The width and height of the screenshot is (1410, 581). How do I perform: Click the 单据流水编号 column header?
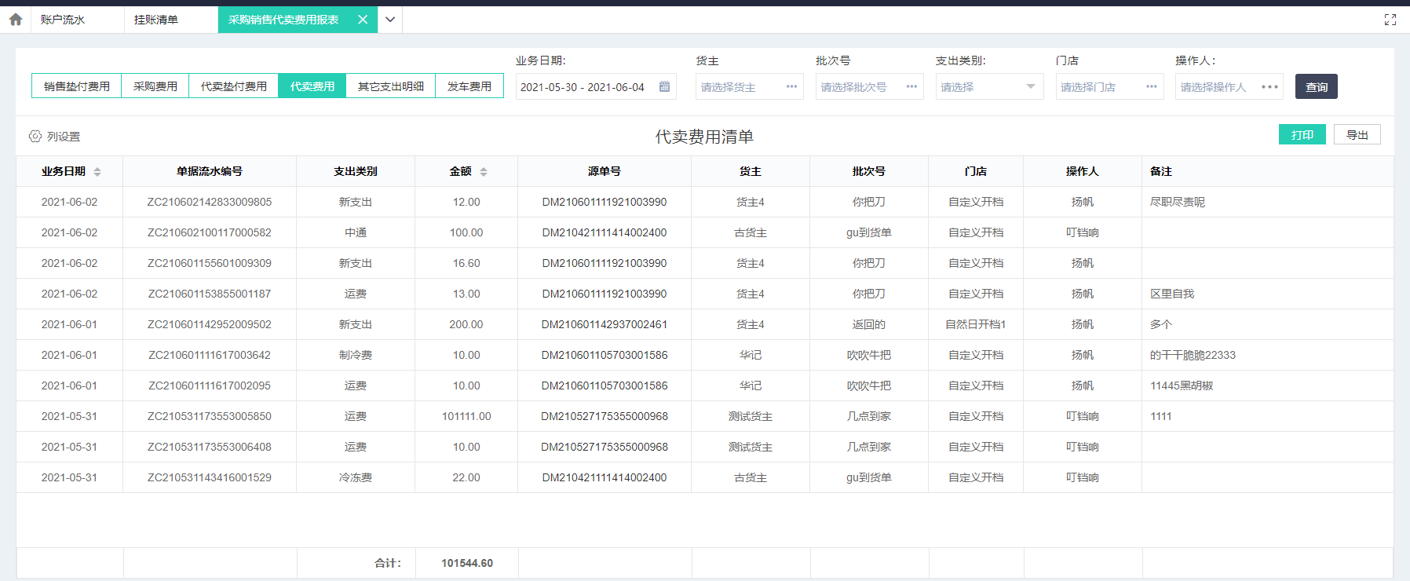(210, 171)
